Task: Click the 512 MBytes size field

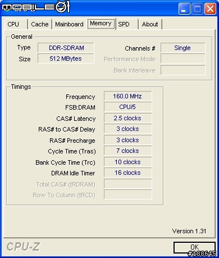Action: click(66, 58)
